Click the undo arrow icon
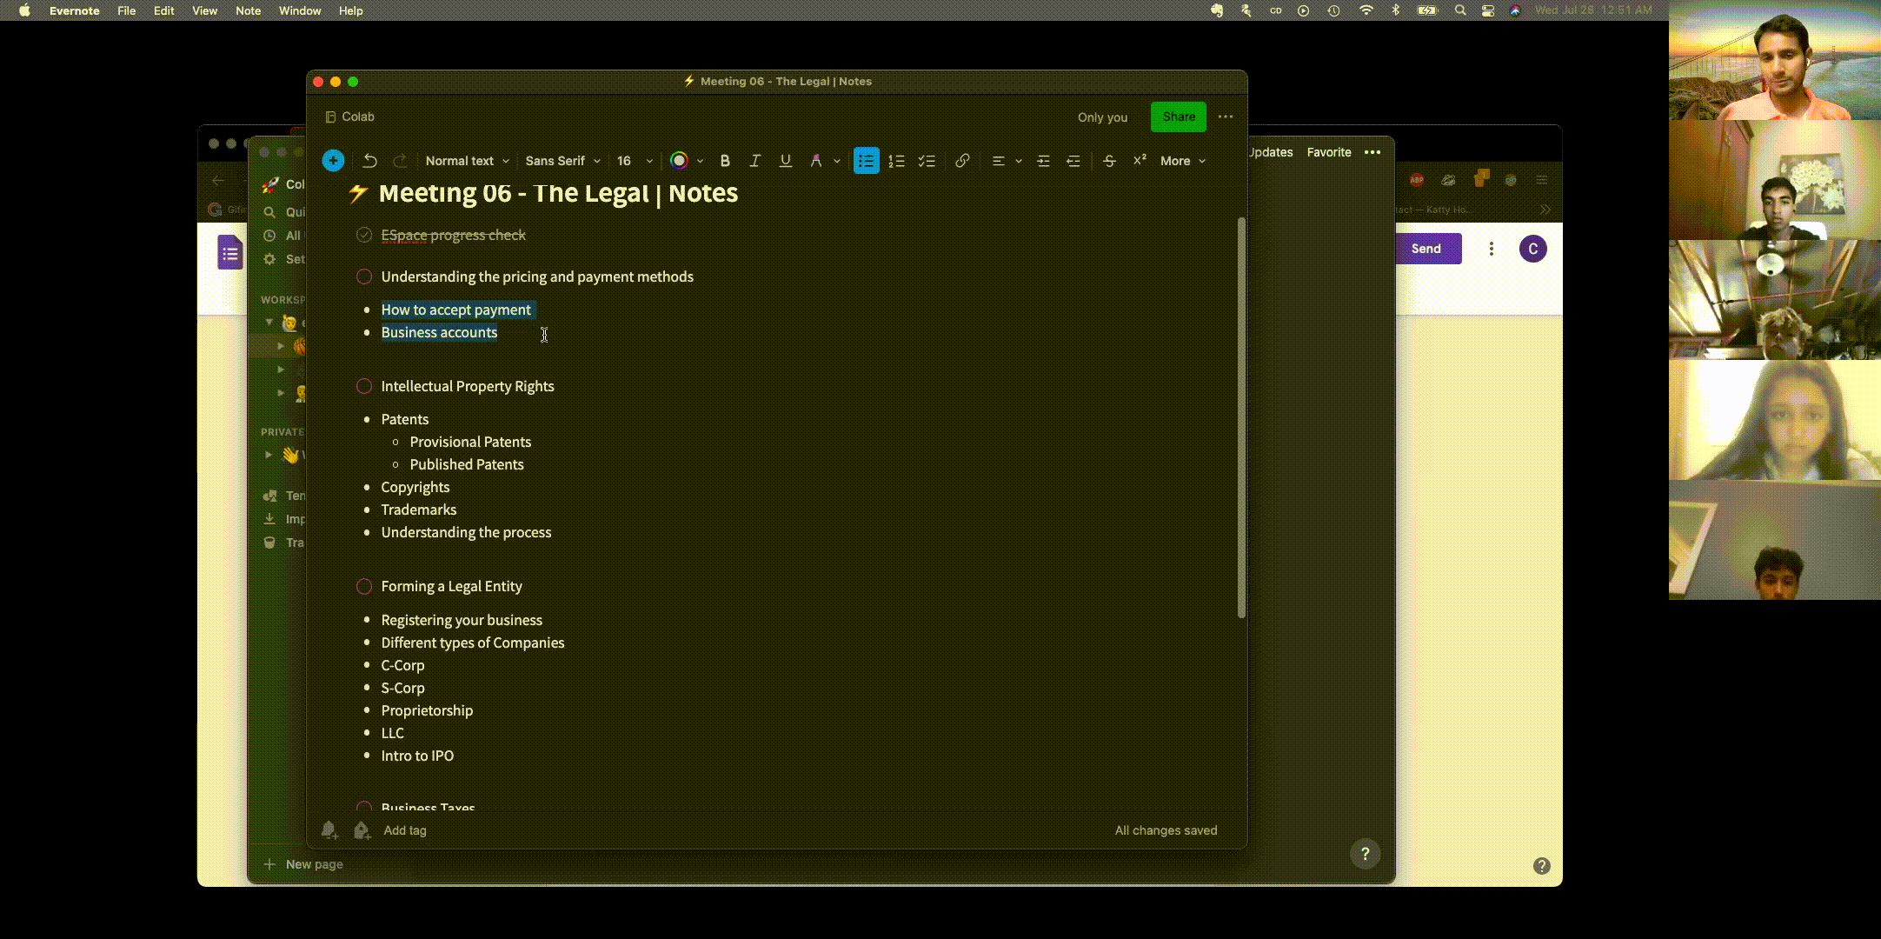 coord(369,161)
